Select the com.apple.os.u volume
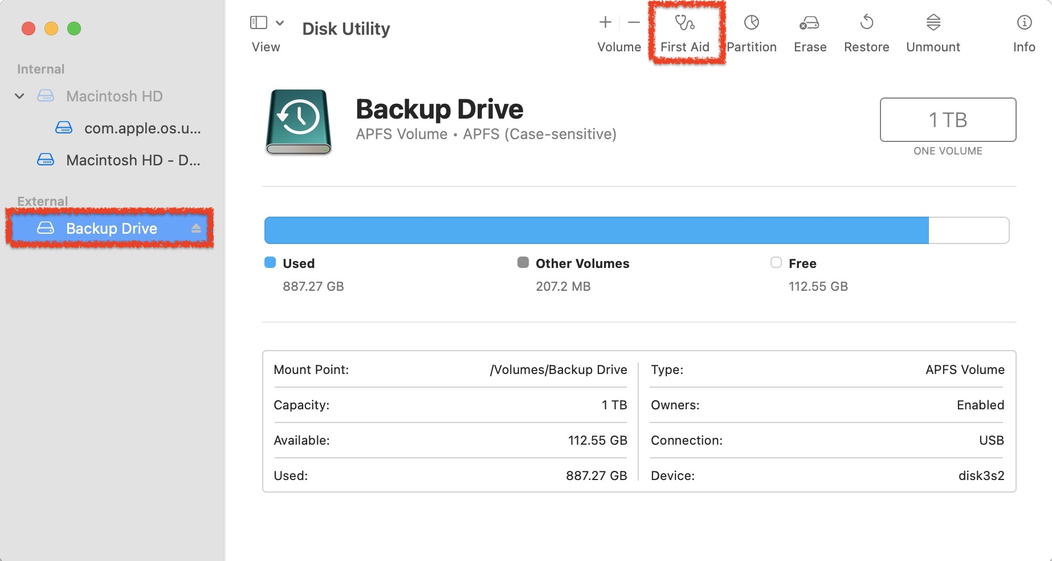 click(x=141, y=128)
